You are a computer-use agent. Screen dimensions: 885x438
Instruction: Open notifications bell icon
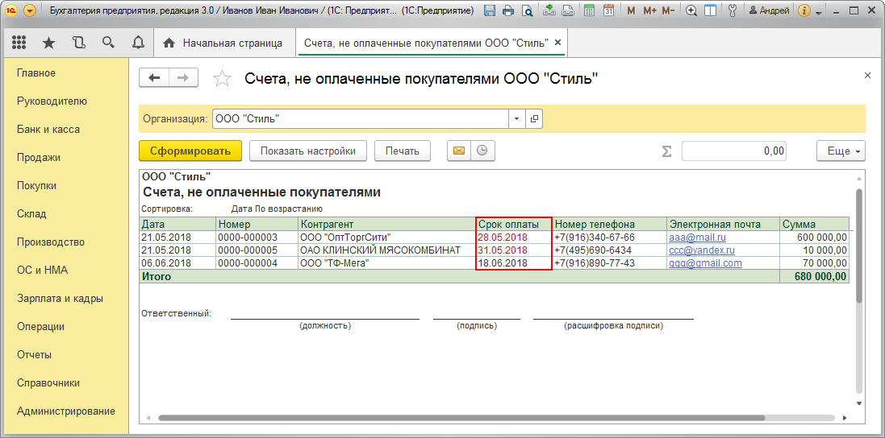138,43
